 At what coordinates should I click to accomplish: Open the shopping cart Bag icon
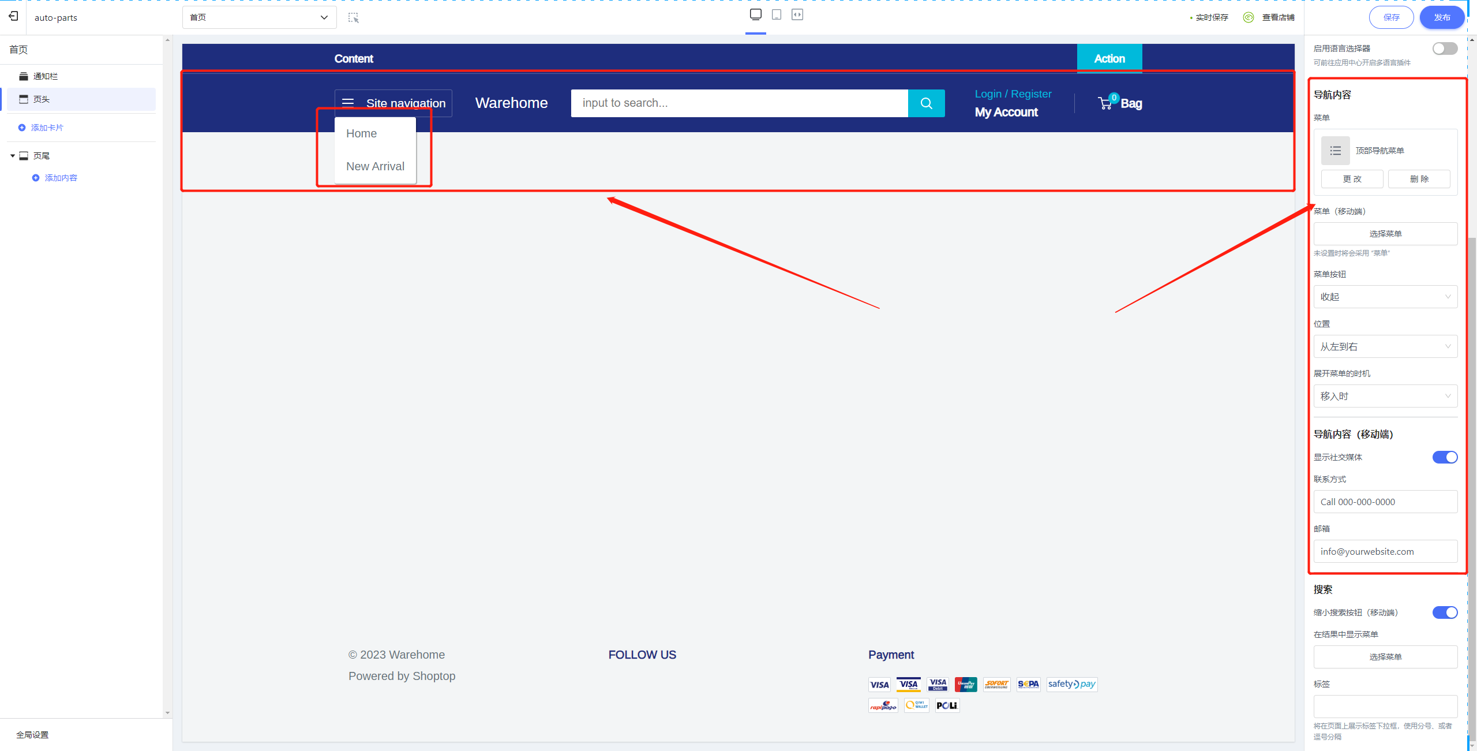tap(1105, 103)
